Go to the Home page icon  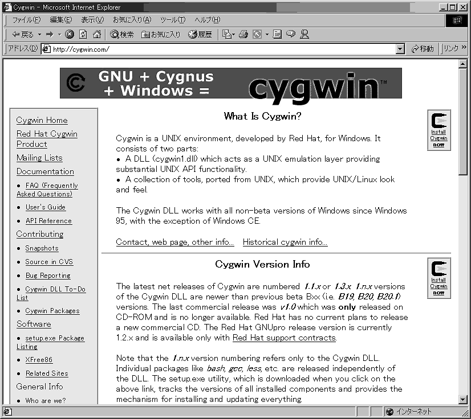tap(97, 35)
